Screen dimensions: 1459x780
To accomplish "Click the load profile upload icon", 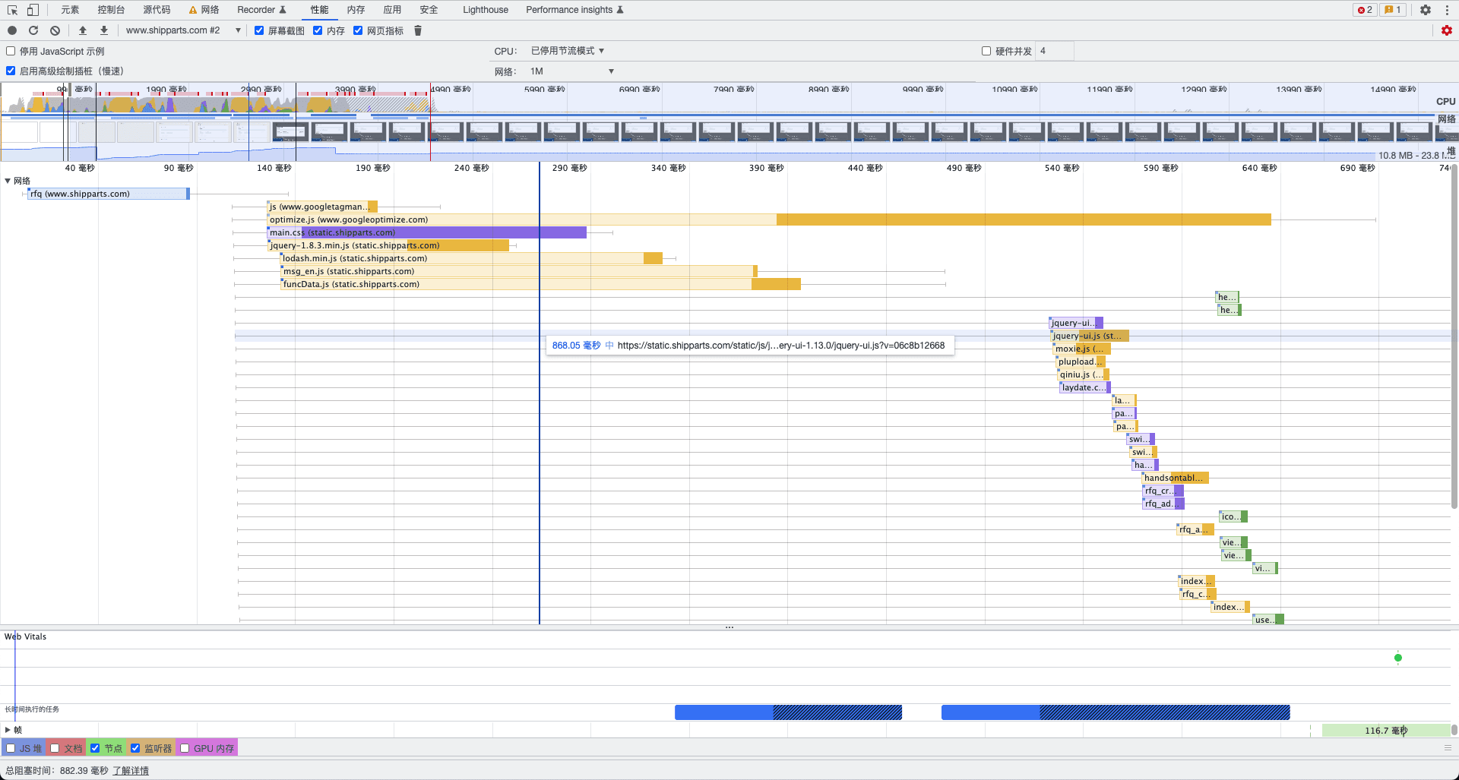I will pyautogui.click(x=83, y=30).
